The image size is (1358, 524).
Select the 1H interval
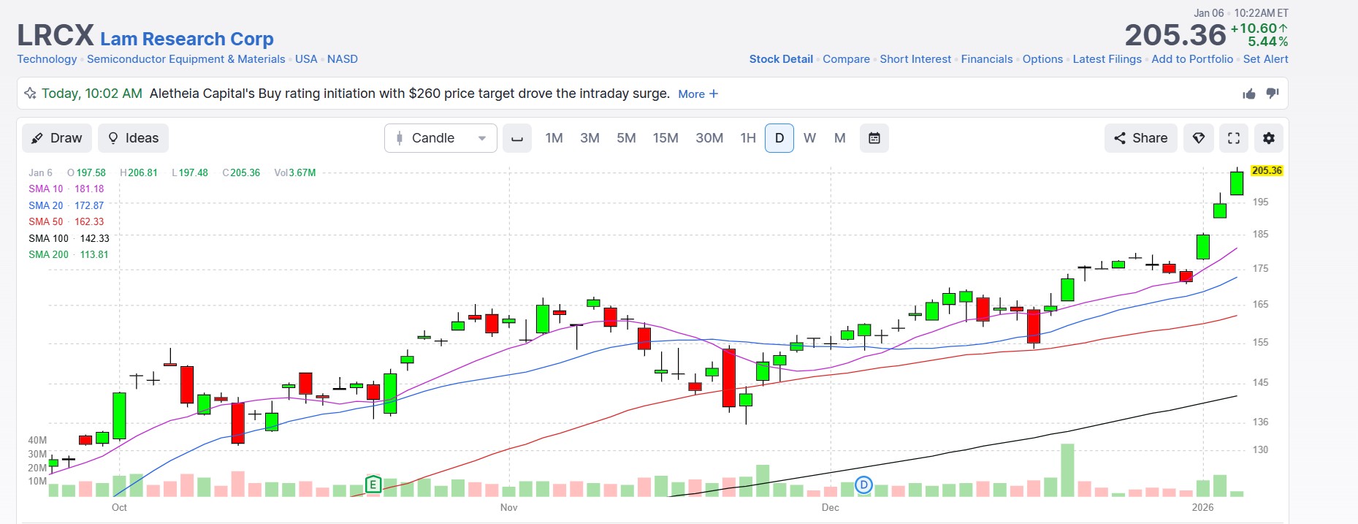point(748,138)
